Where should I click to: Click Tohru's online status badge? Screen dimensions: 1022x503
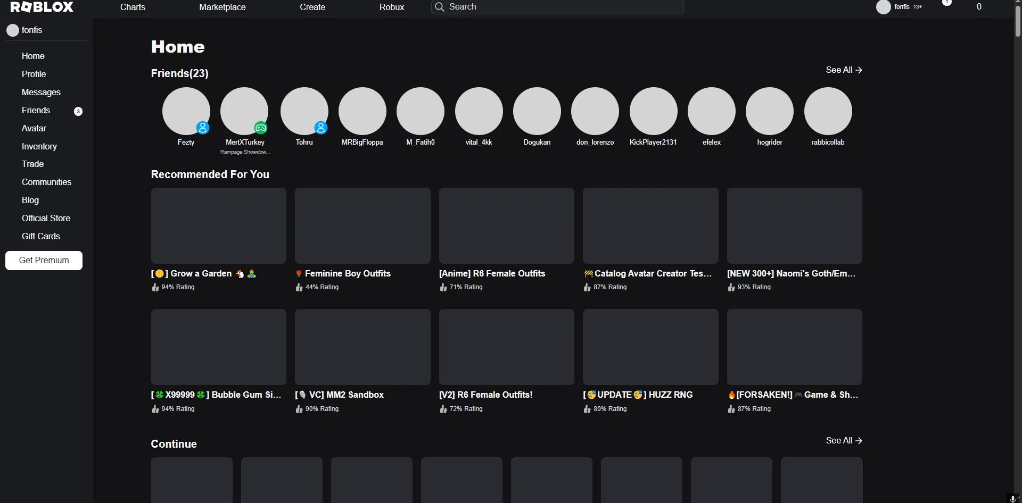(x=320, y=128)
